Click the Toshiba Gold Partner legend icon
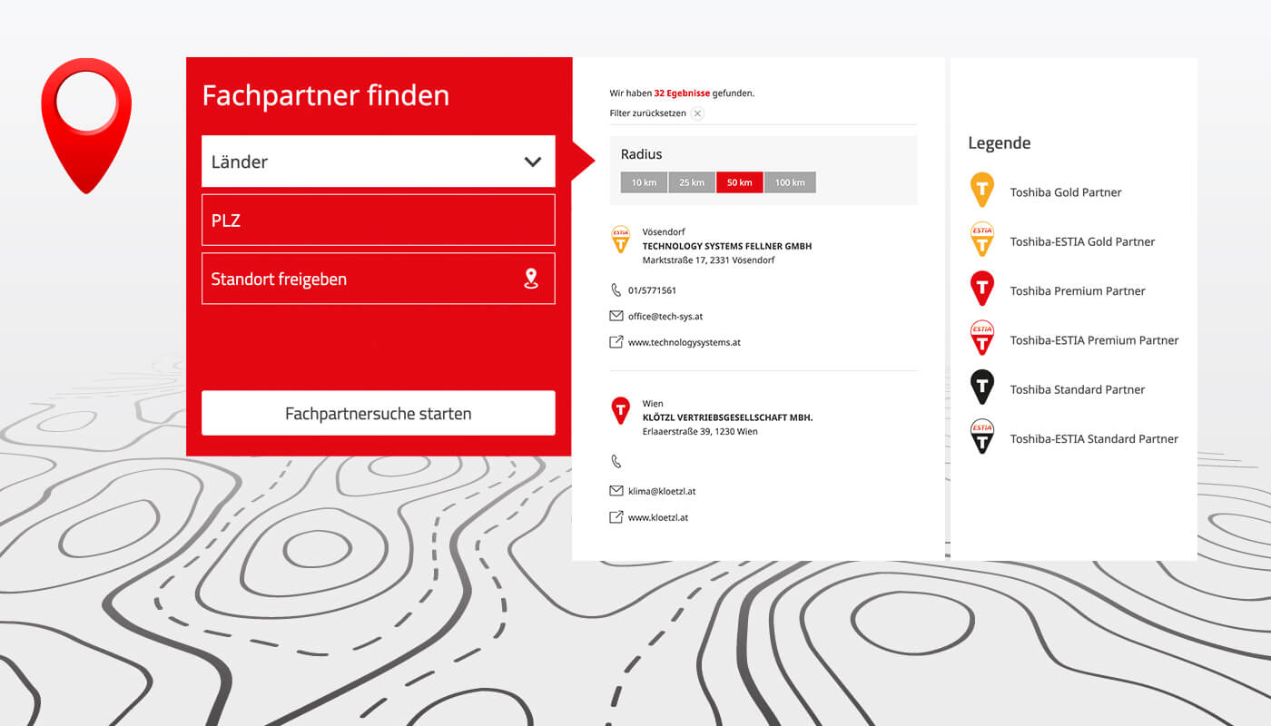 click(982, 191)
